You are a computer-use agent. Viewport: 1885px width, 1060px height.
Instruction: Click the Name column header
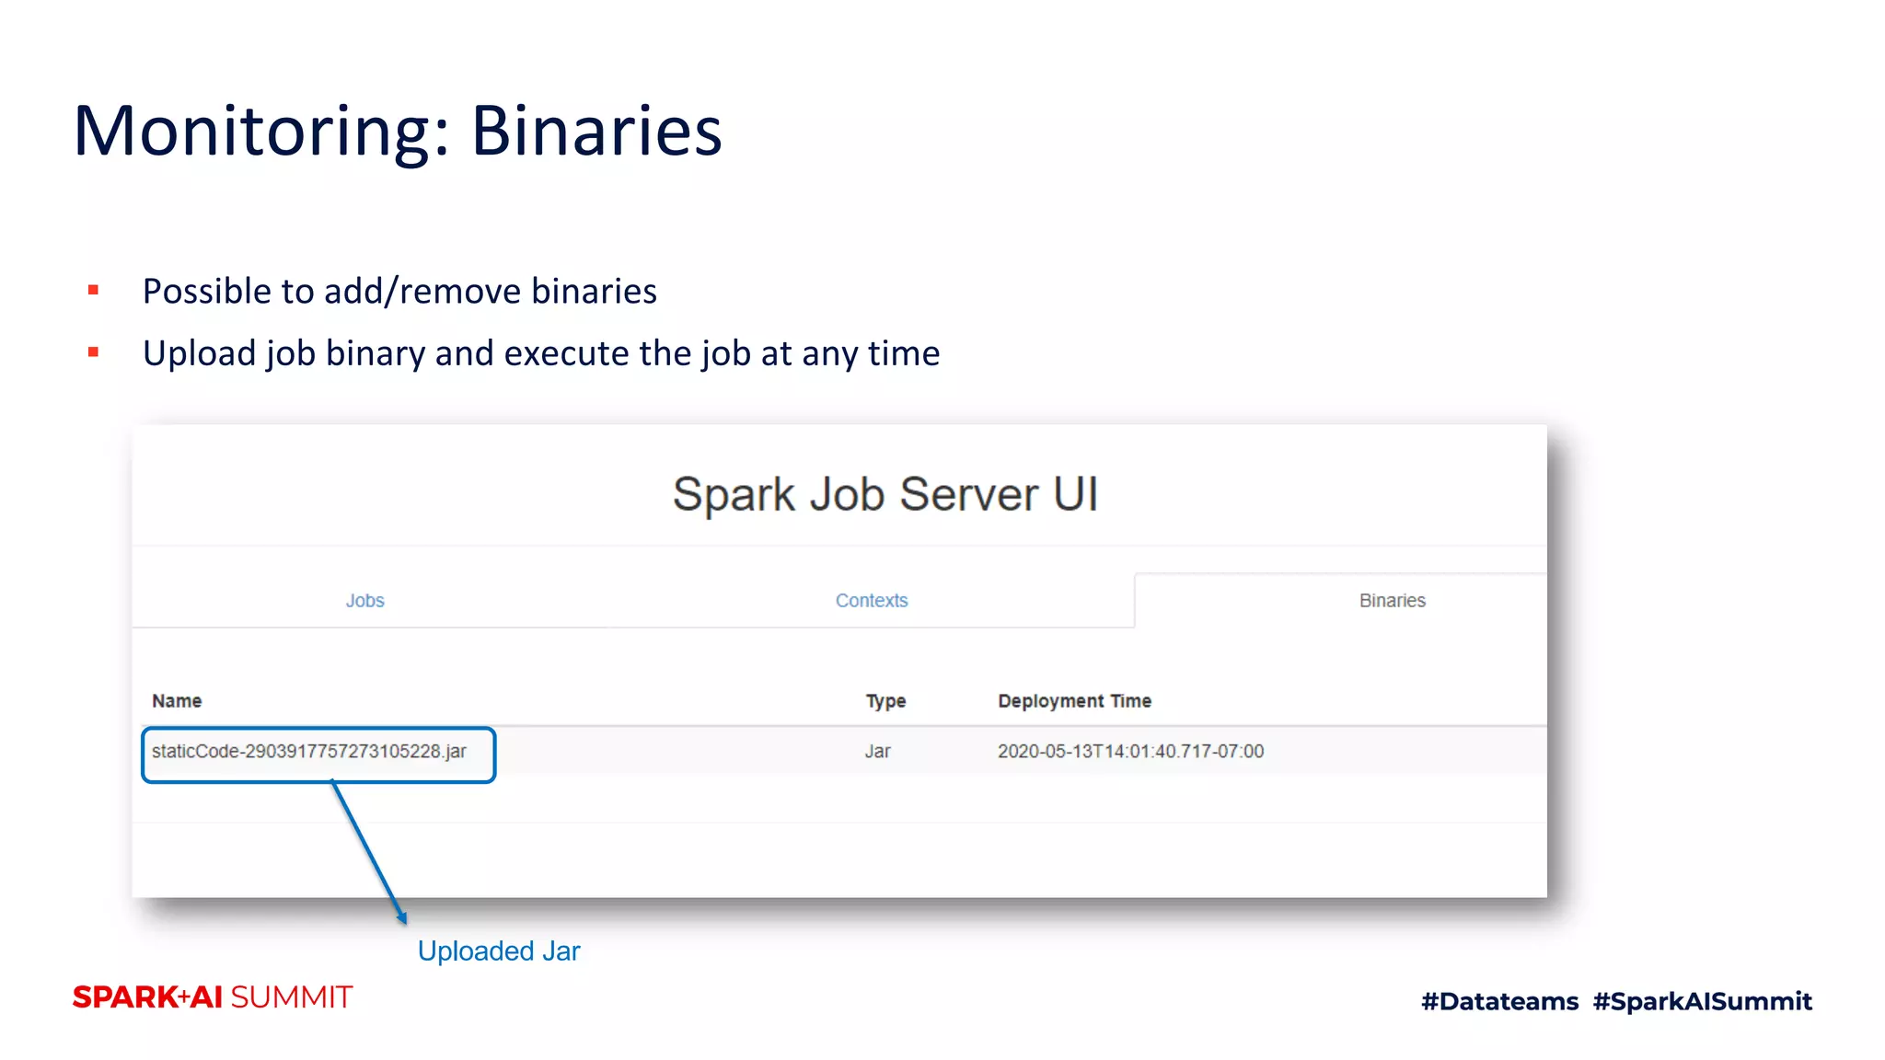177,701
